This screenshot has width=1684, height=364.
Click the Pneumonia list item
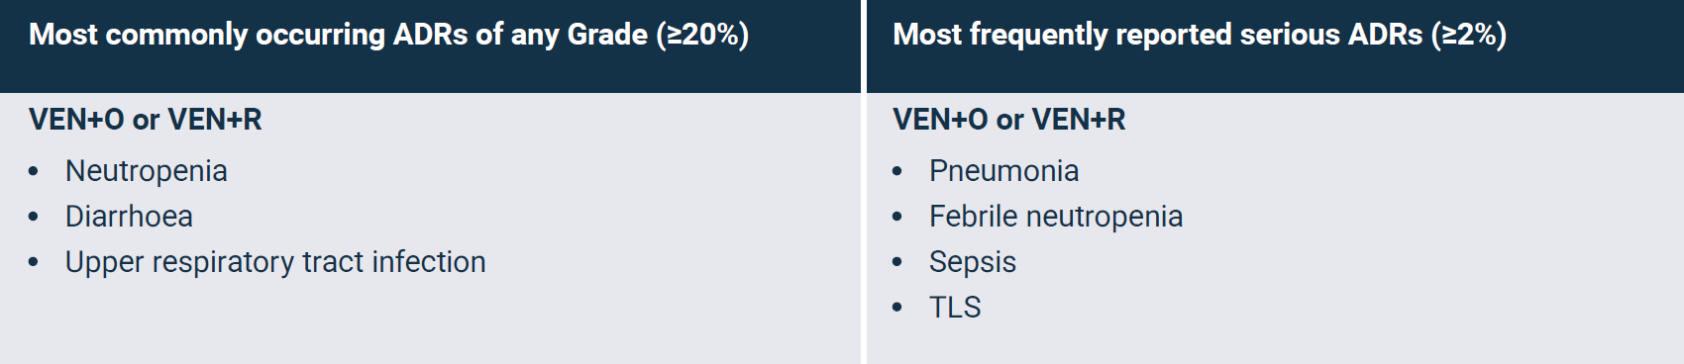1003,171
